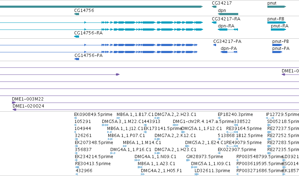Open the RE39164.5prime EST label
299x176 pixels.
pos(244,129)
